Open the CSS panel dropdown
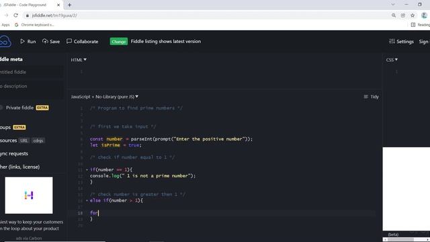 [x=392, y=60]
